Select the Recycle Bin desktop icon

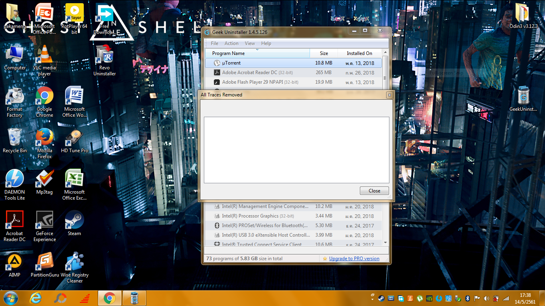15,141
